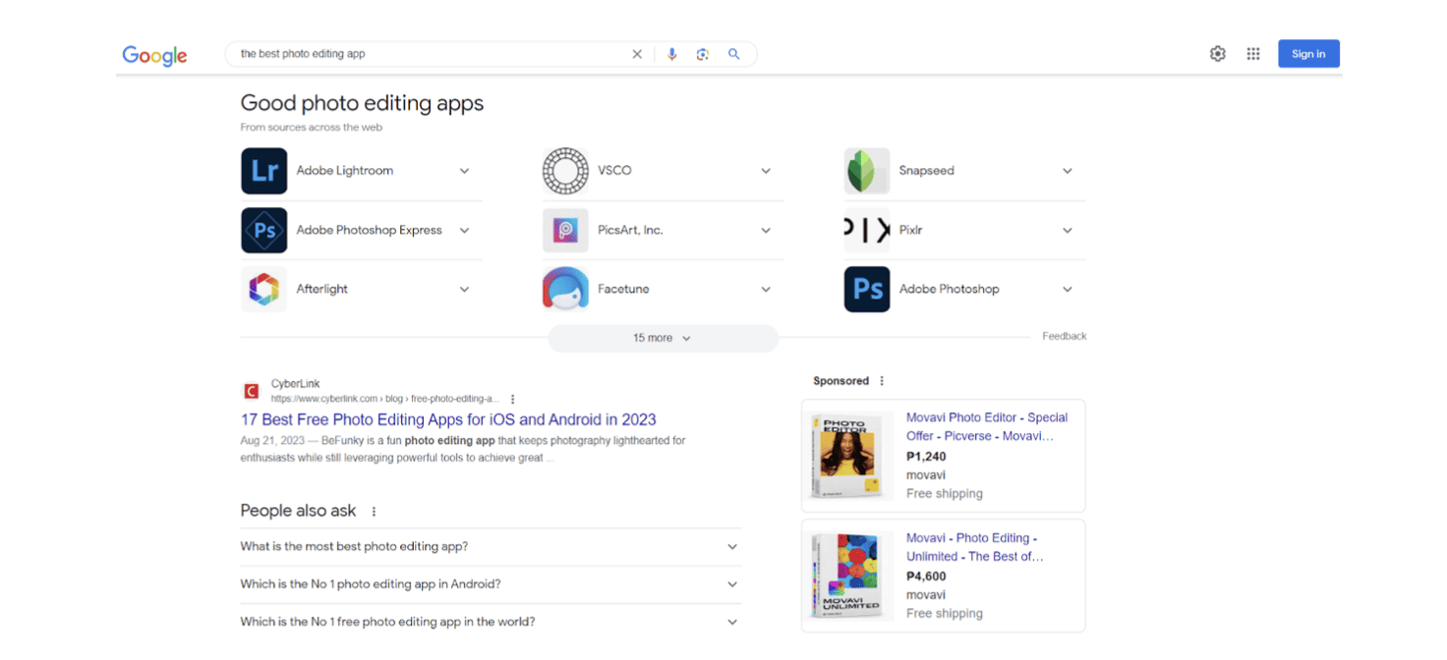Screen dimensions: 1447x660
Task: Expand the VSCO entry chevron
Action: coord(766,171)
